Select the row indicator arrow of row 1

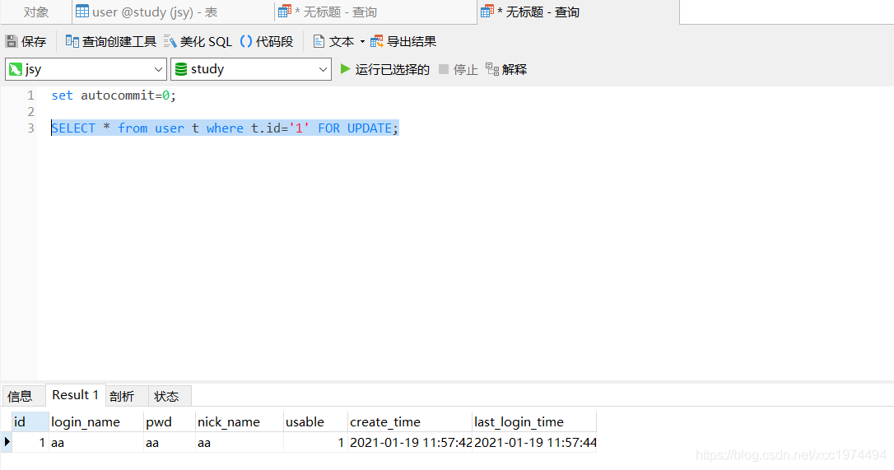click(7, 442)
